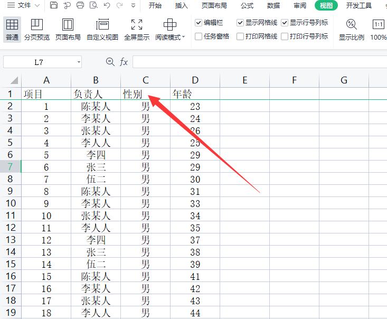The height and width of the screenshot is (319, 387).
Task: Select row 1 header
Action: (x=11, y=94)
